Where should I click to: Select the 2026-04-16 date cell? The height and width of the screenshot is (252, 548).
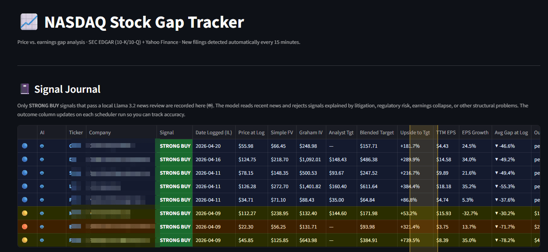[x=214, y=159]
